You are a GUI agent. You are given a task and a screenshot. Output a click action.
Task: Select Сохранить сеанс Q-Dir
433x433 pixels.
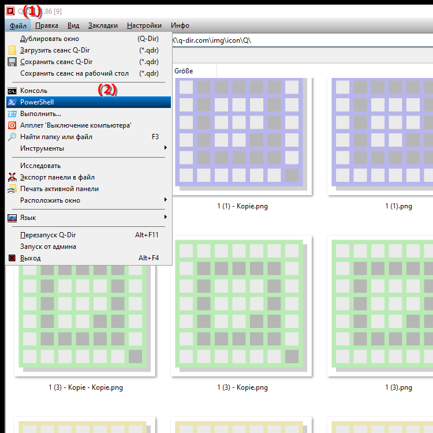89,62
